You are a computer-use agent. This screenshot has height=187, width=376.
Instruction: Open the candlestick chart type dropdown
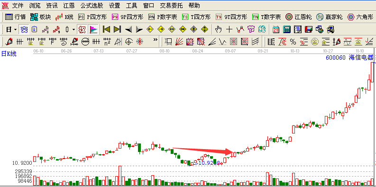pyautogui.click(x=73, y=30)
